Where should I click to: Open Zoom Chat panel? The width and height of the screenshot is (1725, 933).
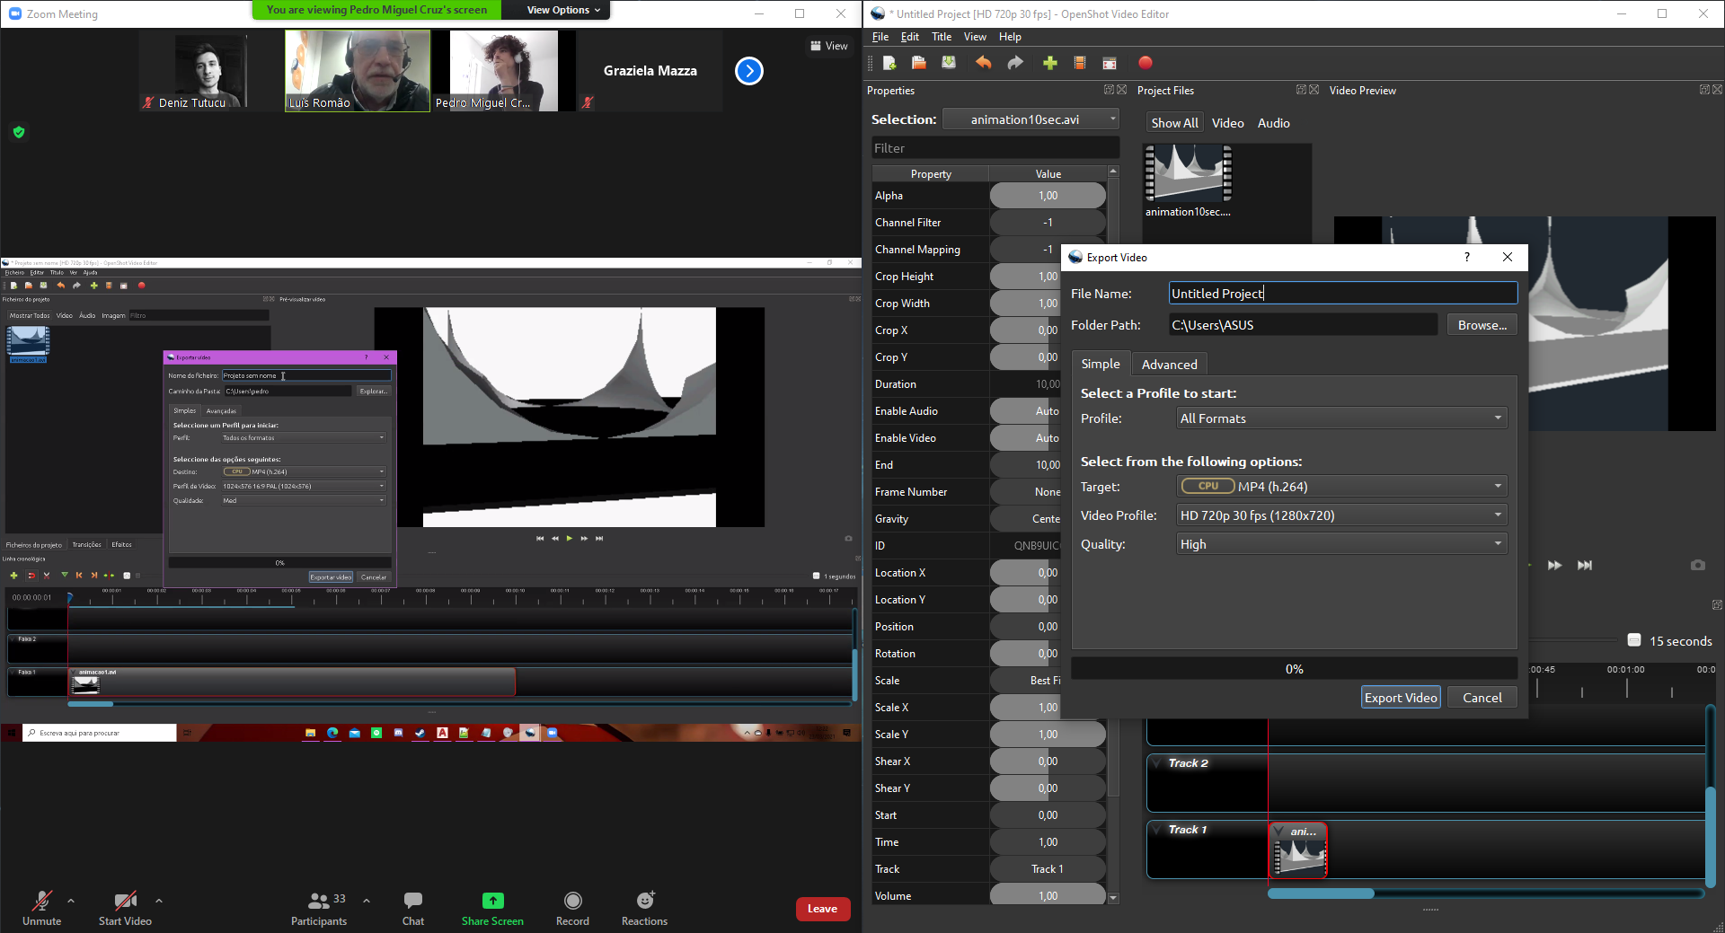[x=413, y=908]
